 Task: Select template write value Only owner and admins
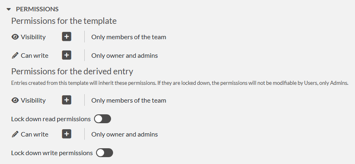pyautogui.click(x=124, y=56)
